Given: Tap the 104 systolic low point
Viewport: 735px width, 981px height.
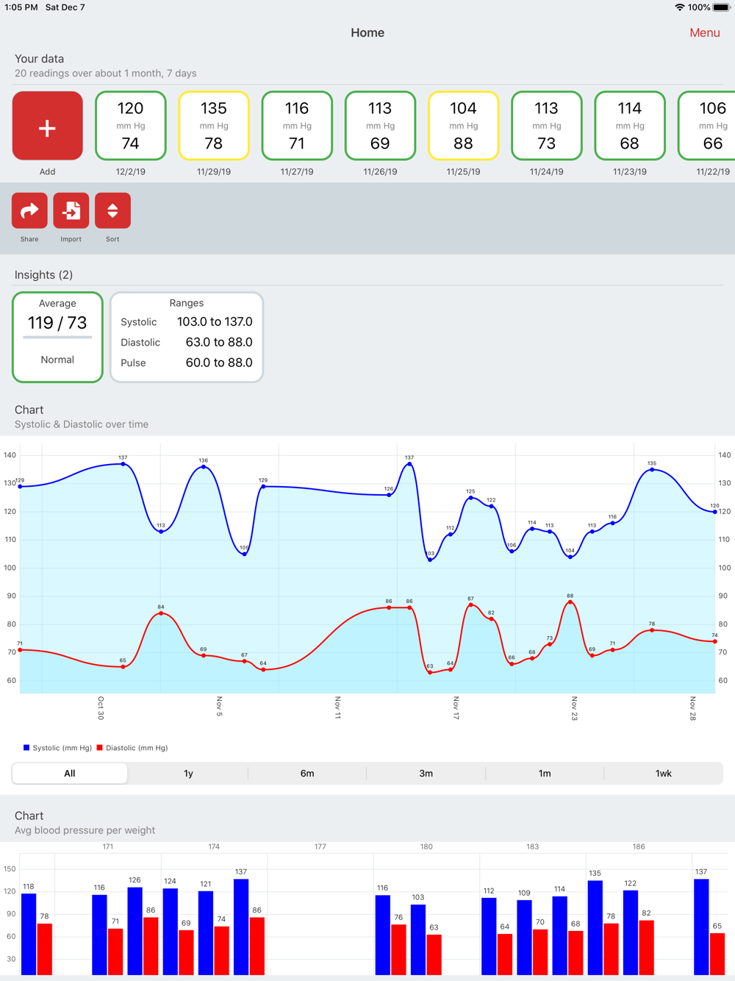Looking at the screenshot, I should 570,557.
